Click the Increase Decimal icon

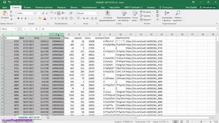[92, 18]
